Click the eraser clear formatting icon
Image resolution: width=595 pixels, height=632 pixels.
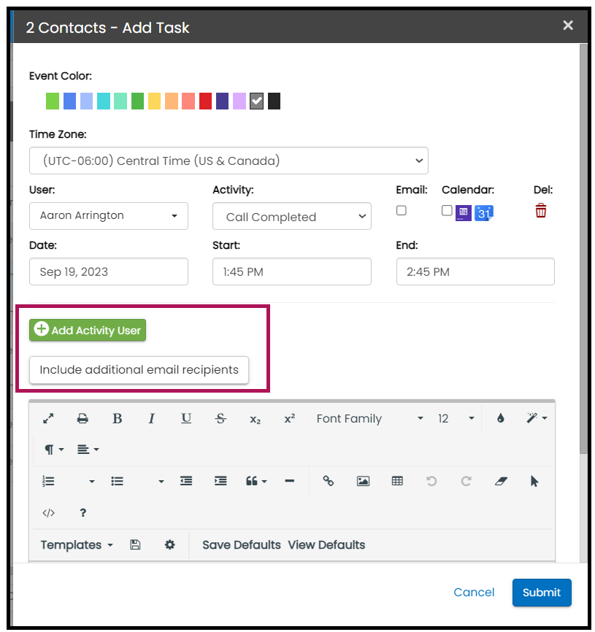tap(500, 482)
